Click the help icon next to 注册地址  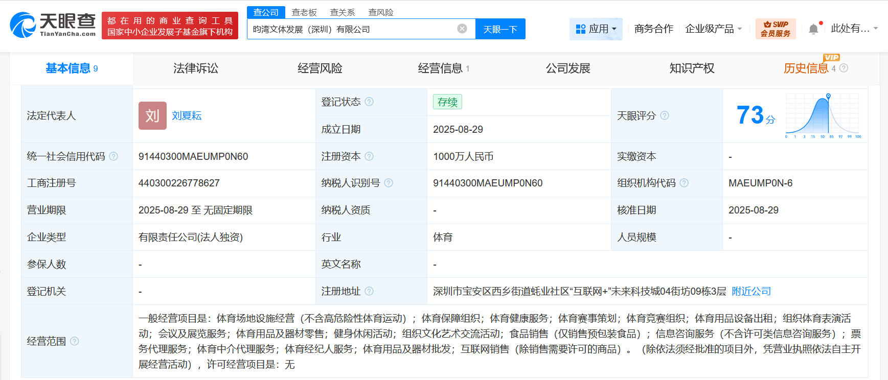[369, 291]
